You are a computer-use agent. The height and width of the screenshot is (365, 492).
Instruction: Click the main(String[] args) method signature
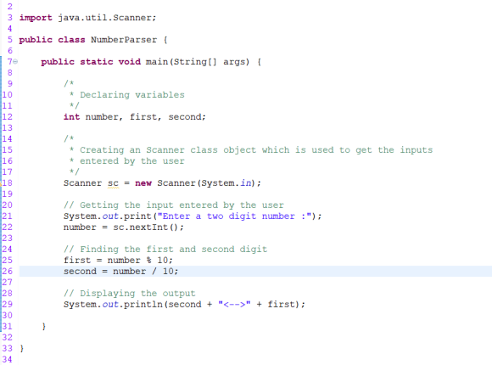tap(198, 62)
